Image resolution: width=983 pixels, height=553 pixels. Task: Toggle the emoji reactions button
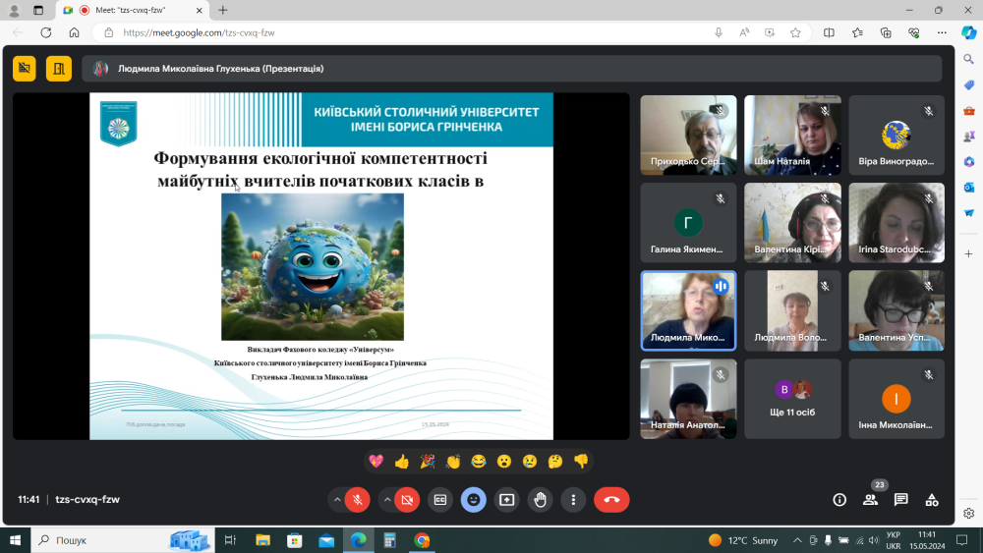coord(474,499)
